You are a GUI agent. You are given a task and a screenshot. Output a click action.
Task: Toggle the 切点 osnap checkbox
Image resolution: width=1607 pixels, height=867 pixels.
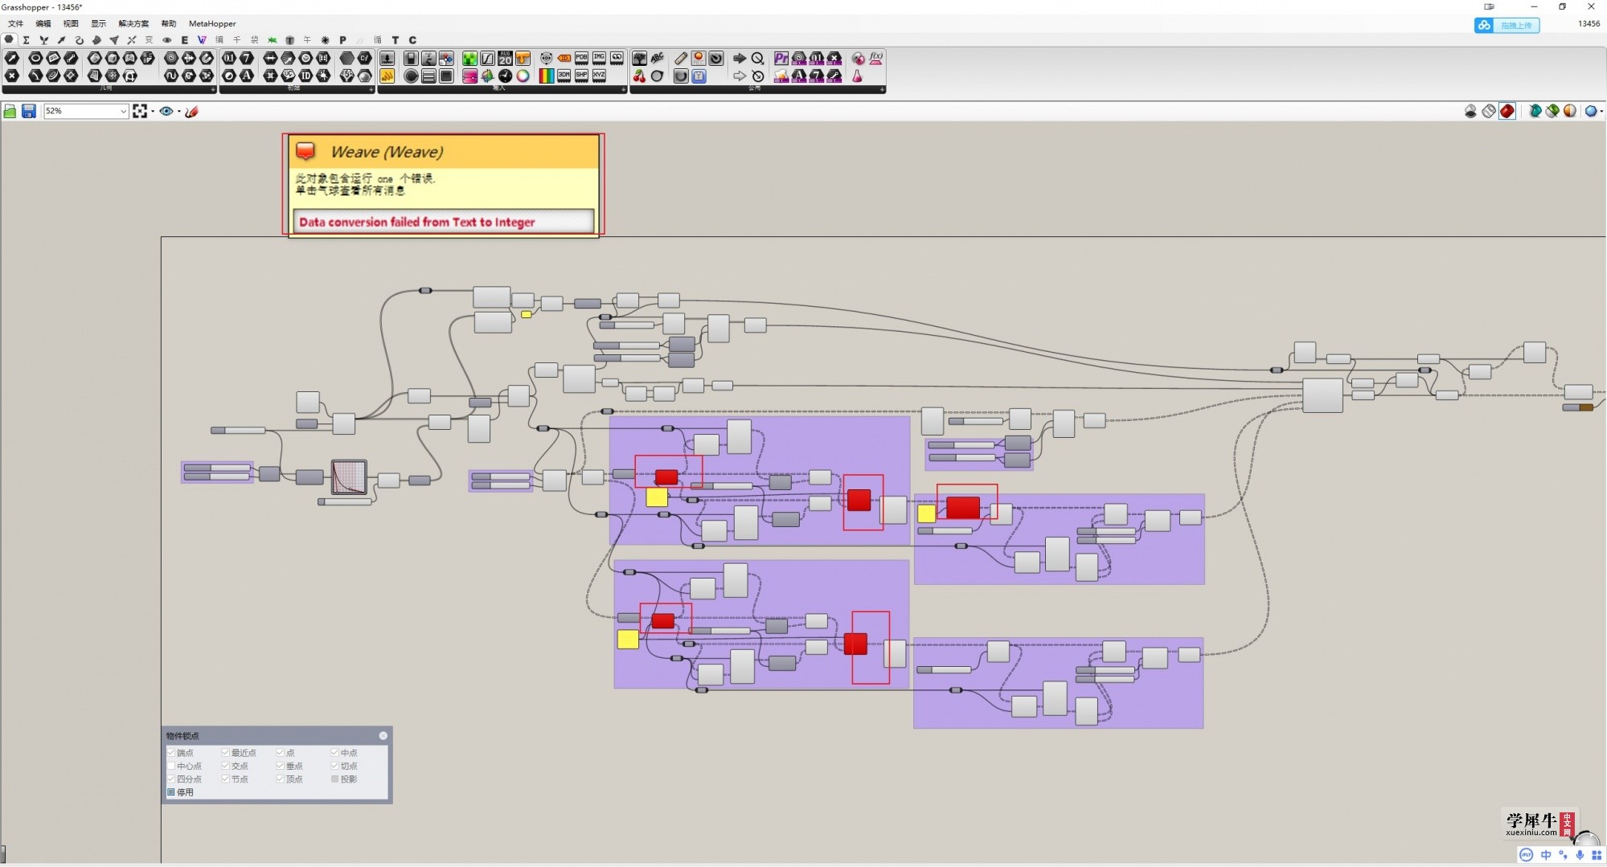[x=335, y=766]
